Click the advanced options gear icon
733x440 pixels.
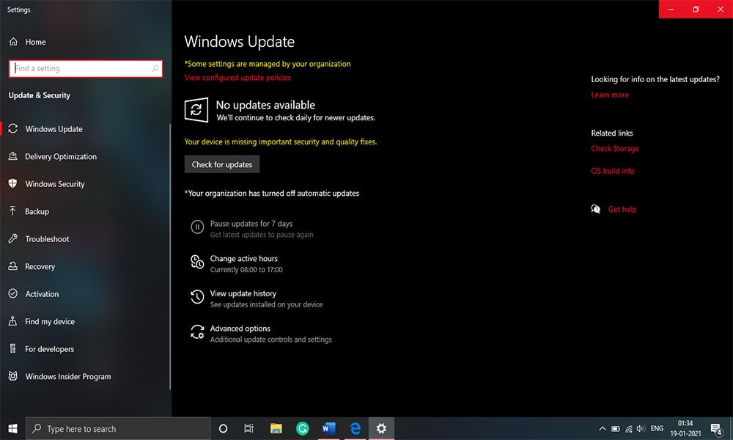coord(197,332)
